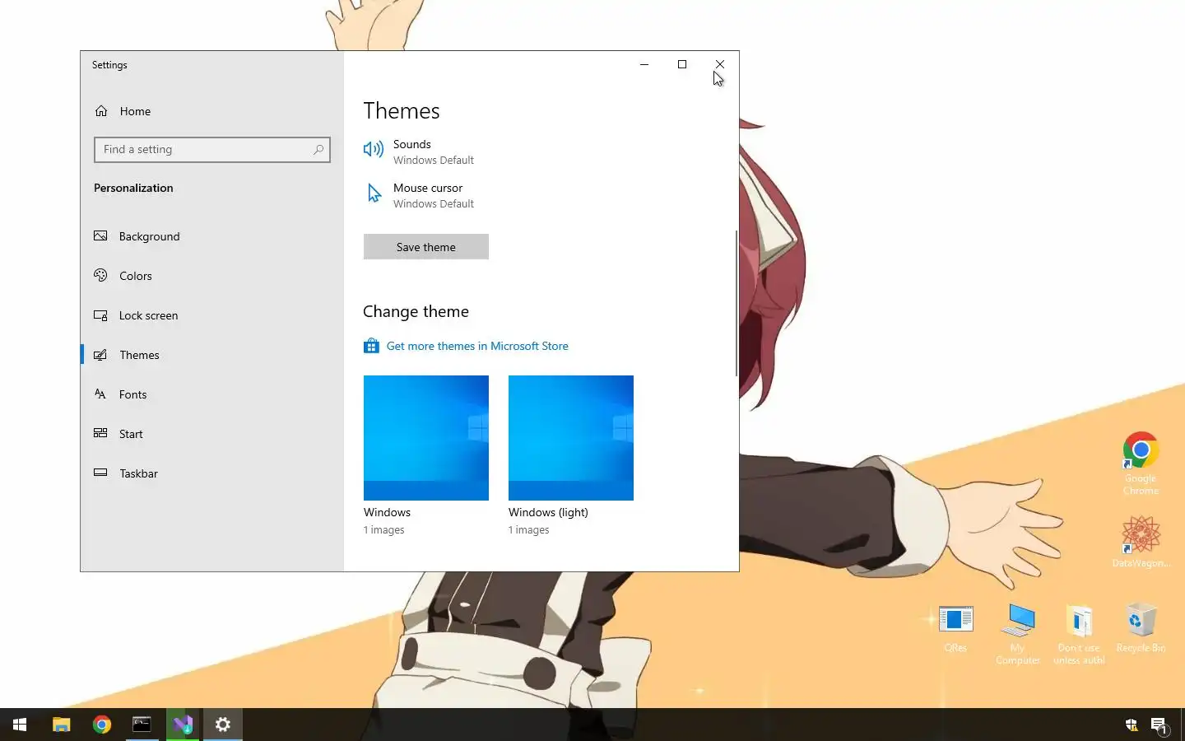Select the Recycle Bin desktop icon
The image size is (1185, 741).
tap(1141, 628)
